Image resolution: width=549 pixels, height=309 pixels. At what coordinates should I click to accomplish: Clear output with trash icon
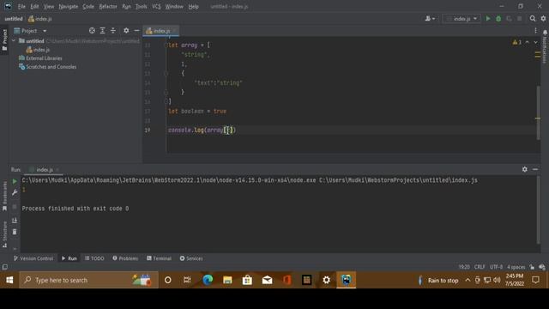pyautogui.click(x=15, y=232)
